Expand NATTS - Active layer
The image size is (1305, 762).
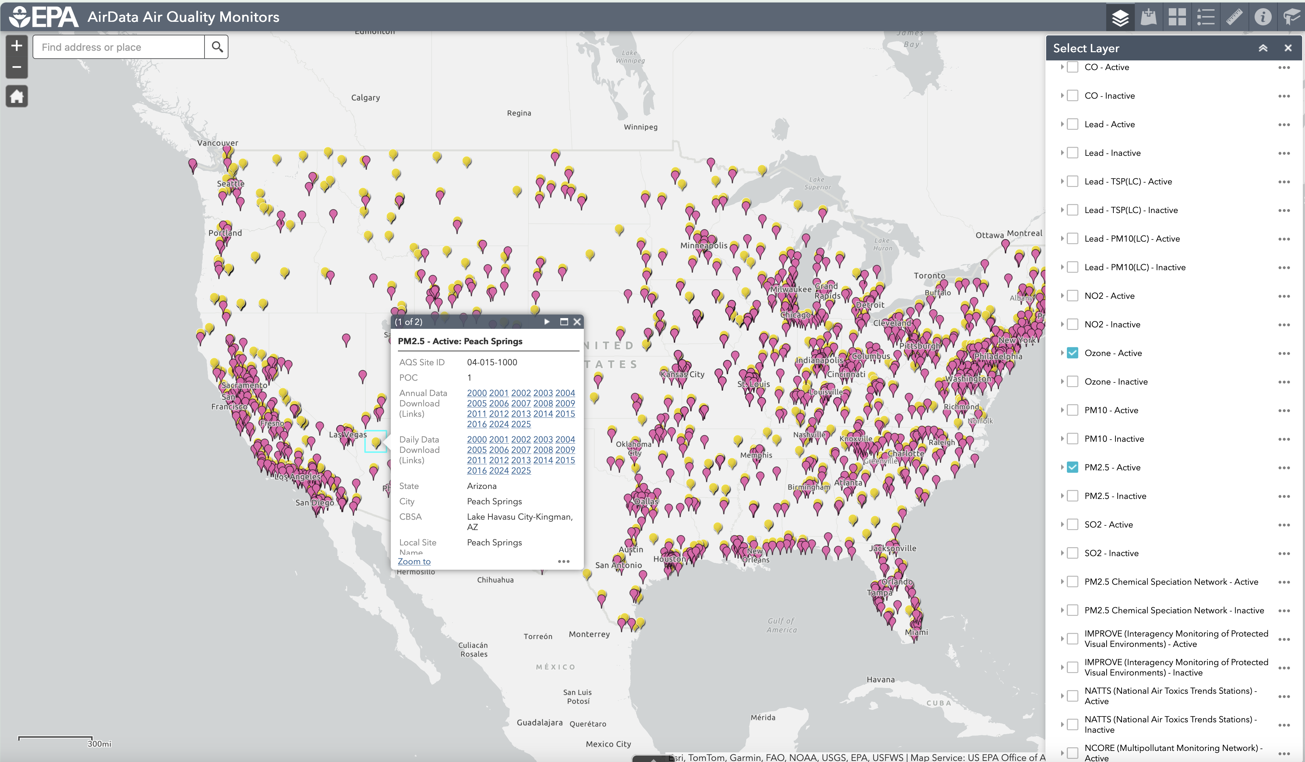(x=1062, y=696)
